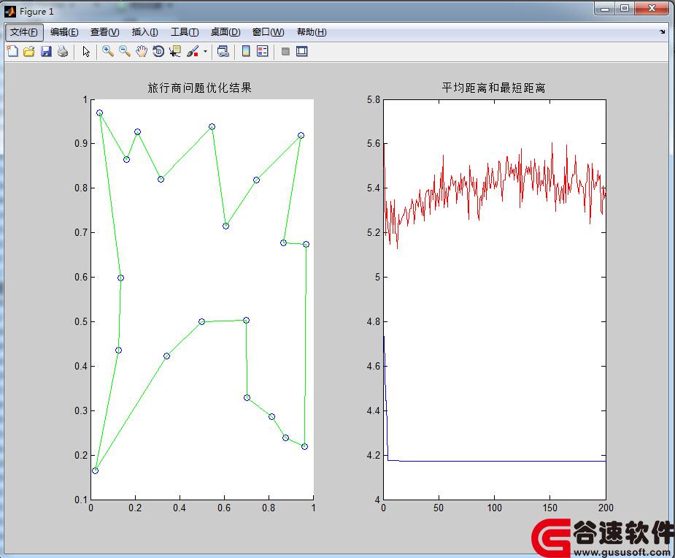Click the dock figure arrow at menu bar right
675x558 pixels.
coord(662,31)
